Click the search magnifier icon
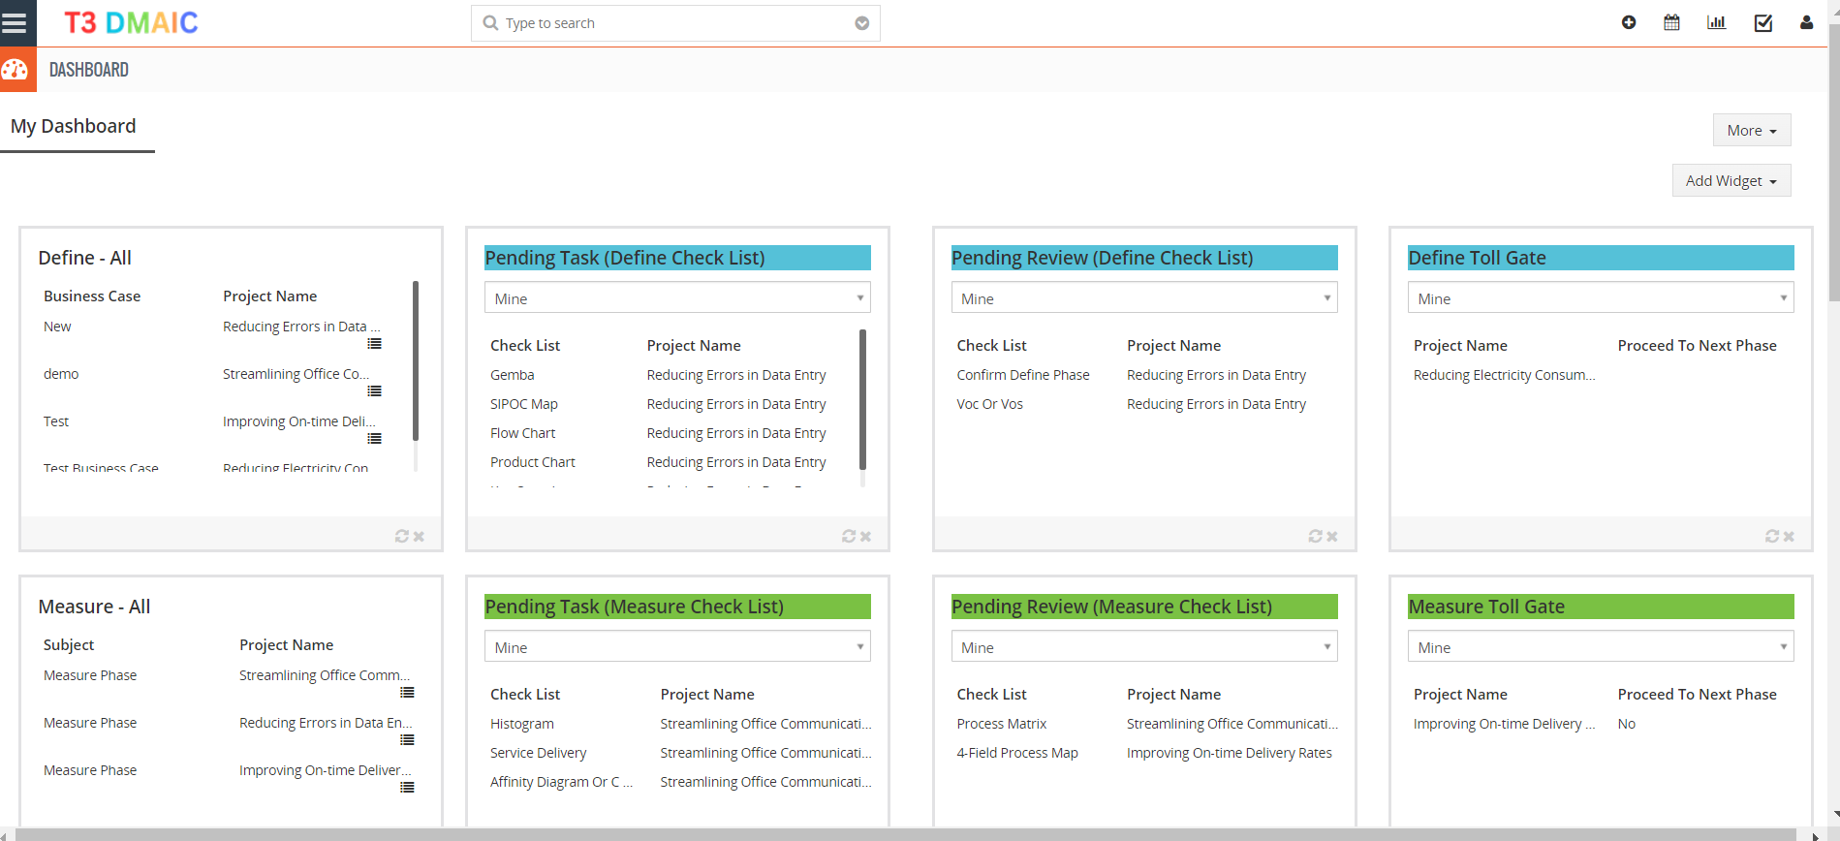The width and height of the screenshot is (1840, 841). pos(490,22)
